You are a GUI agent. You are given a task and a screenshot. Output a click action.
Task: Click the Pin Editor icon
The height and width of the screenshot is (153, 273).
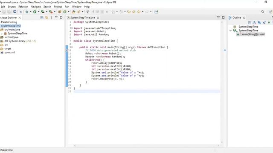(156, 12)
